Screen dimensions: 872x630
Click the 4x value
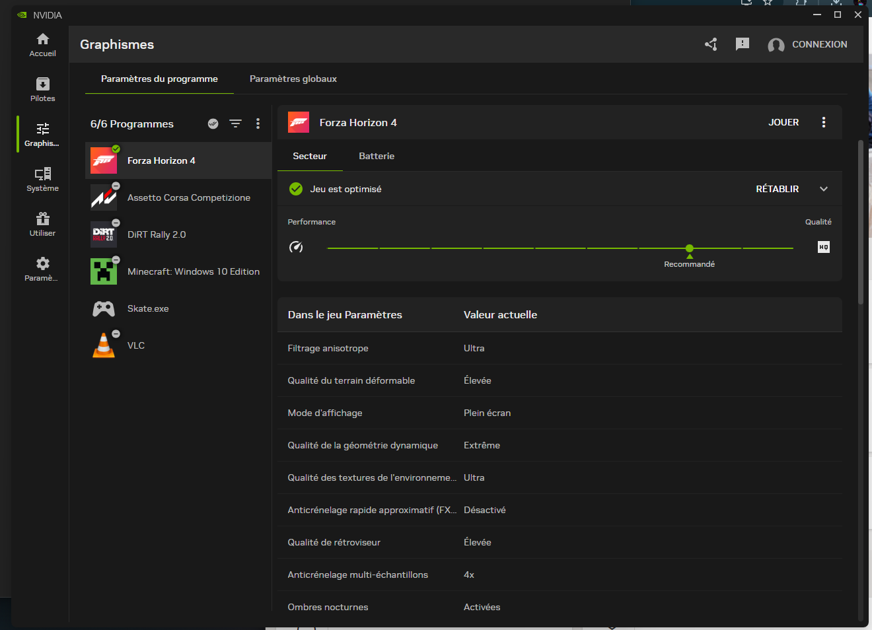click(x=469, y=575)
